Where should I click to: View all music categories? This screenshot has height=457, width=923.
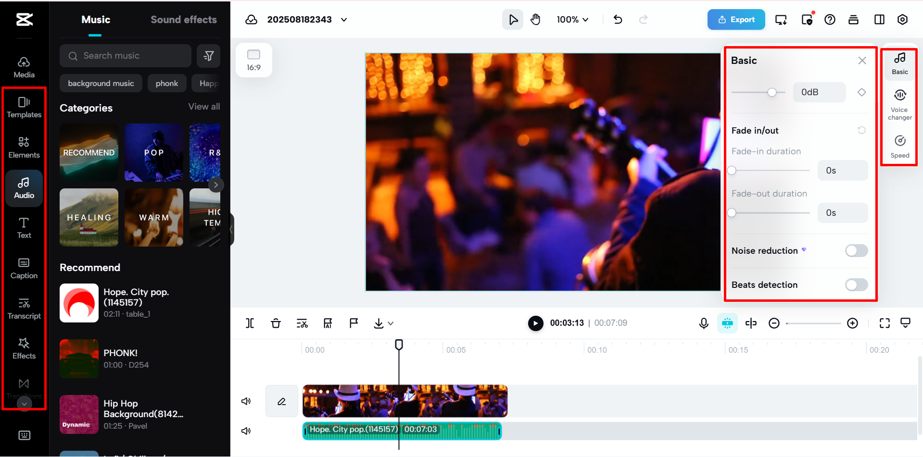tap(204, 107)
